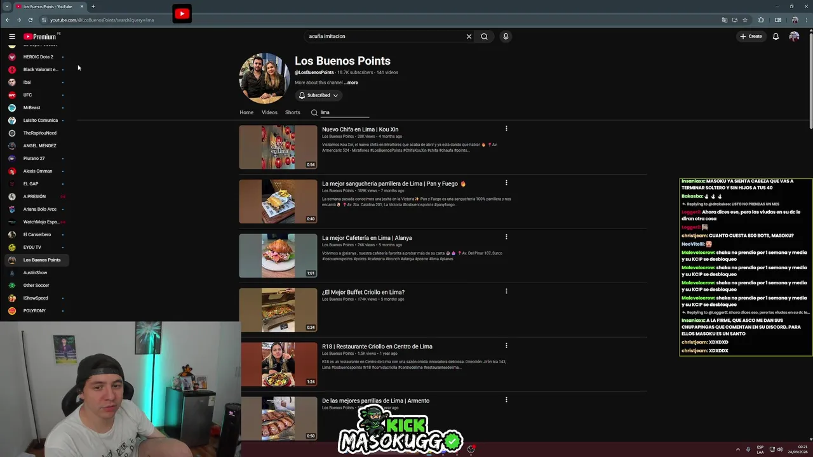Go back in browser history
Image resolution: width=813 pixels, height=457 pixels.
coord(8,20)
